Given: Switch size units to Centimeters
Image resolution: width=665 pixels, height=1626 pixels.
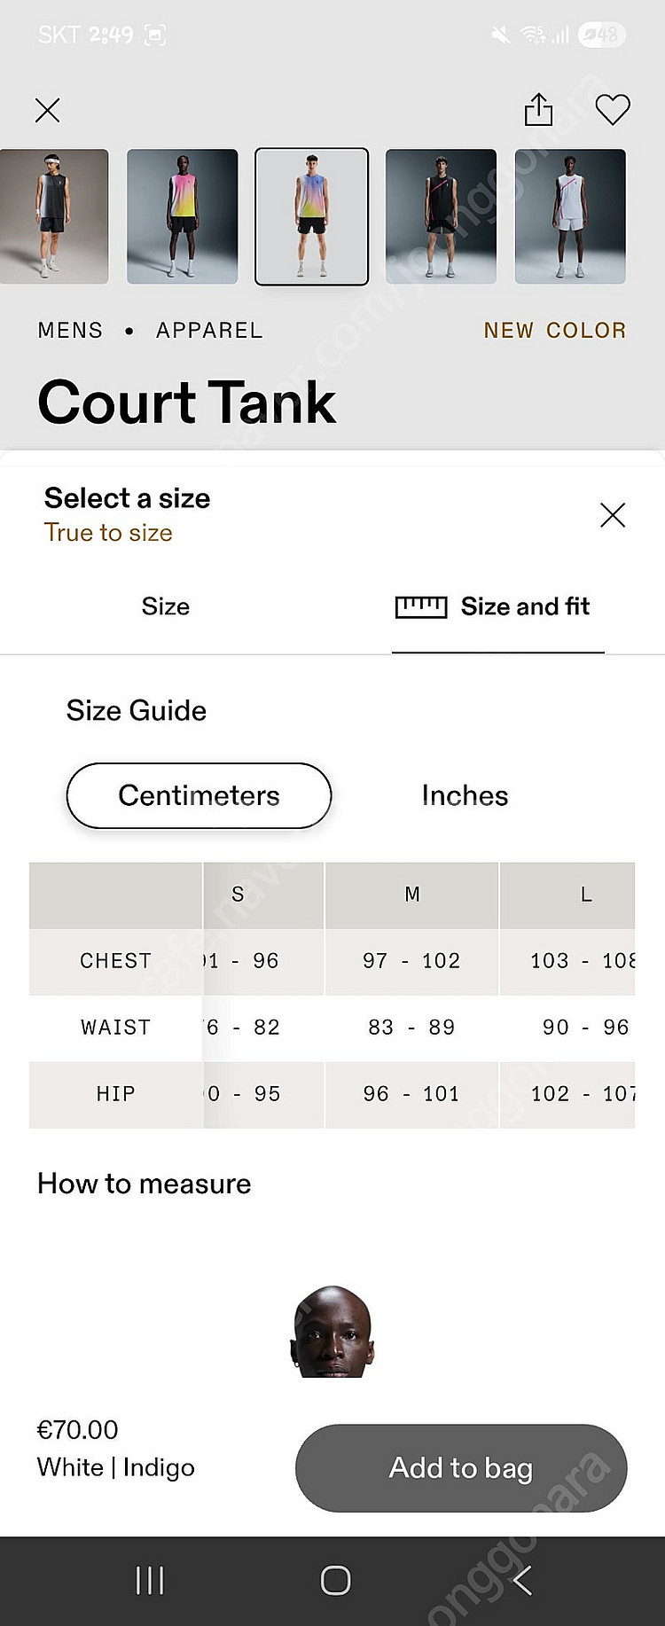Looking at the screenshot, I should pos(199,795).
